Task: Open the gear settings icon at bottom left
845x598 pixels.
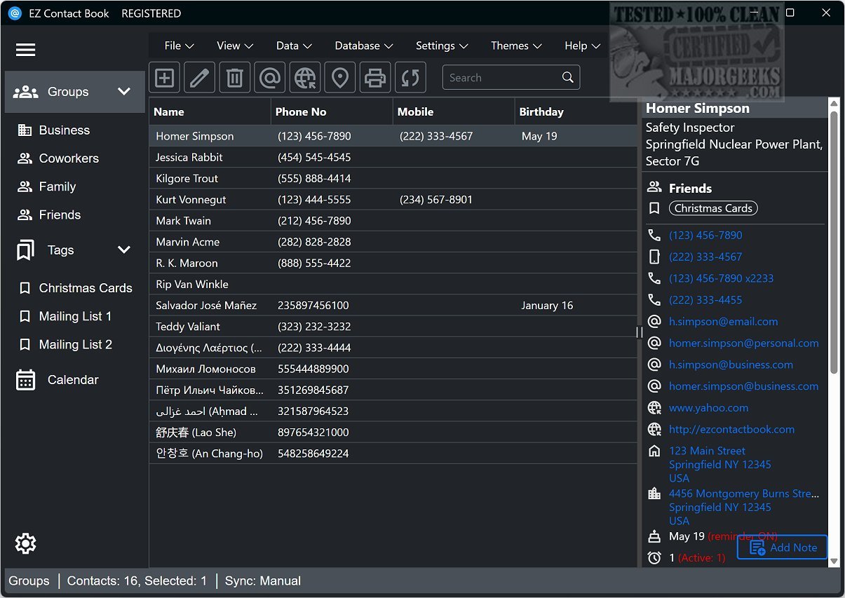Action: click(x=25, y=543)
